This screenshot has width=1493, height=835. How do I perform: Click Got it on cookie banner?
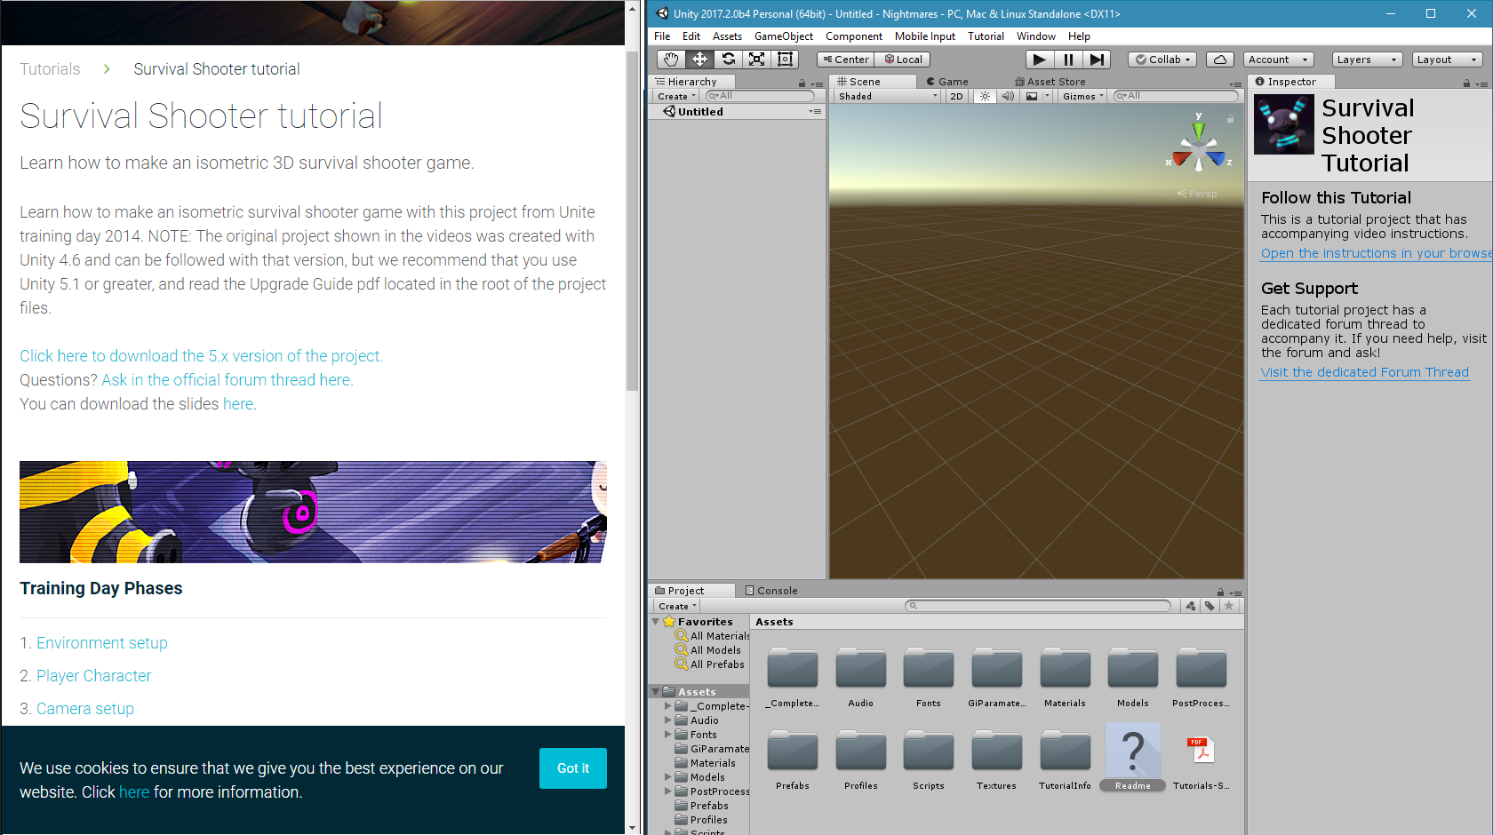[573, 768]
